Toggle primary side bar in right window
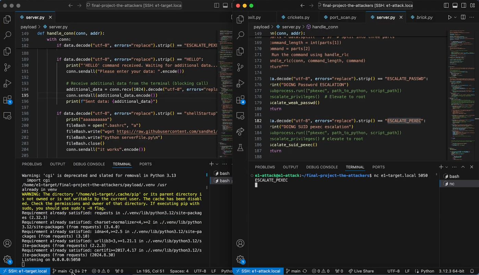Image resolution: width=479 pixels, height=275 pixels. coord(446,5)
